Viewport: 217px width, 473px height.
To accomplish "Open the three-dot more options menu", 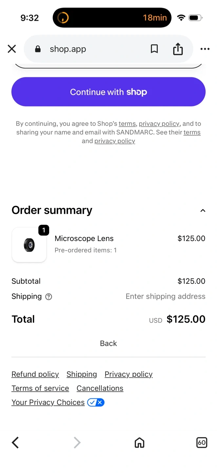I will pos(205,49).
